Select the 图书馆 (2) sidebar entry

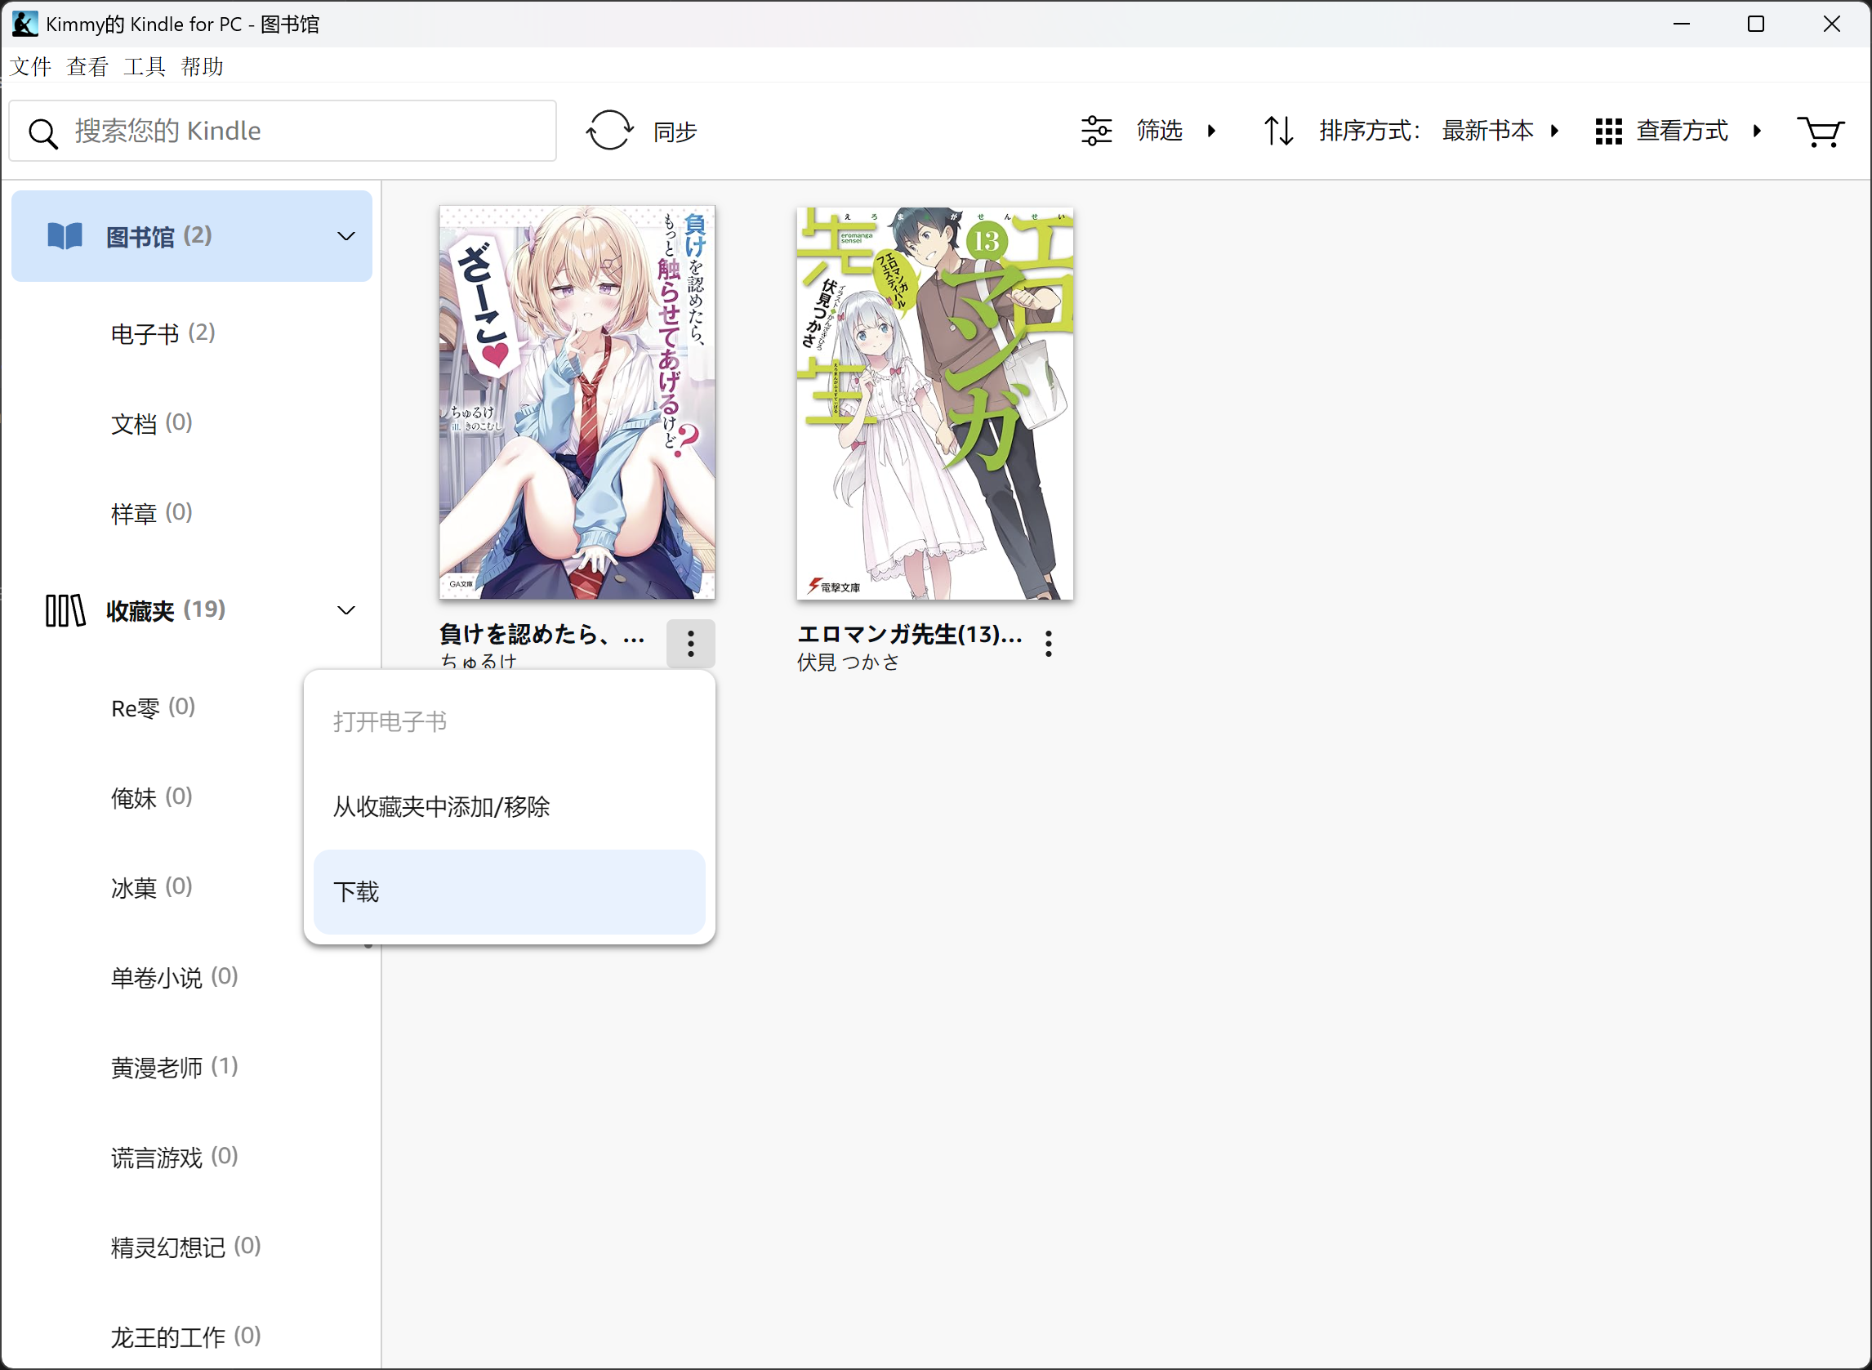pos(191,236)
